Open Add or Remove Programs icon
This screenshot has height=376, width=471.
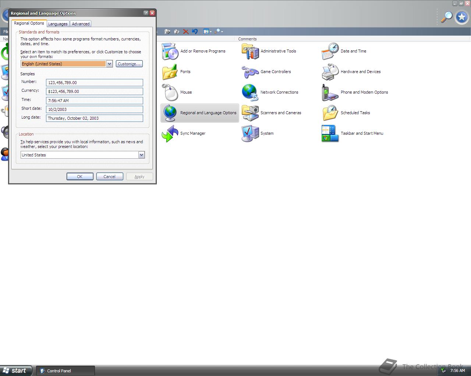coord(170,51)
